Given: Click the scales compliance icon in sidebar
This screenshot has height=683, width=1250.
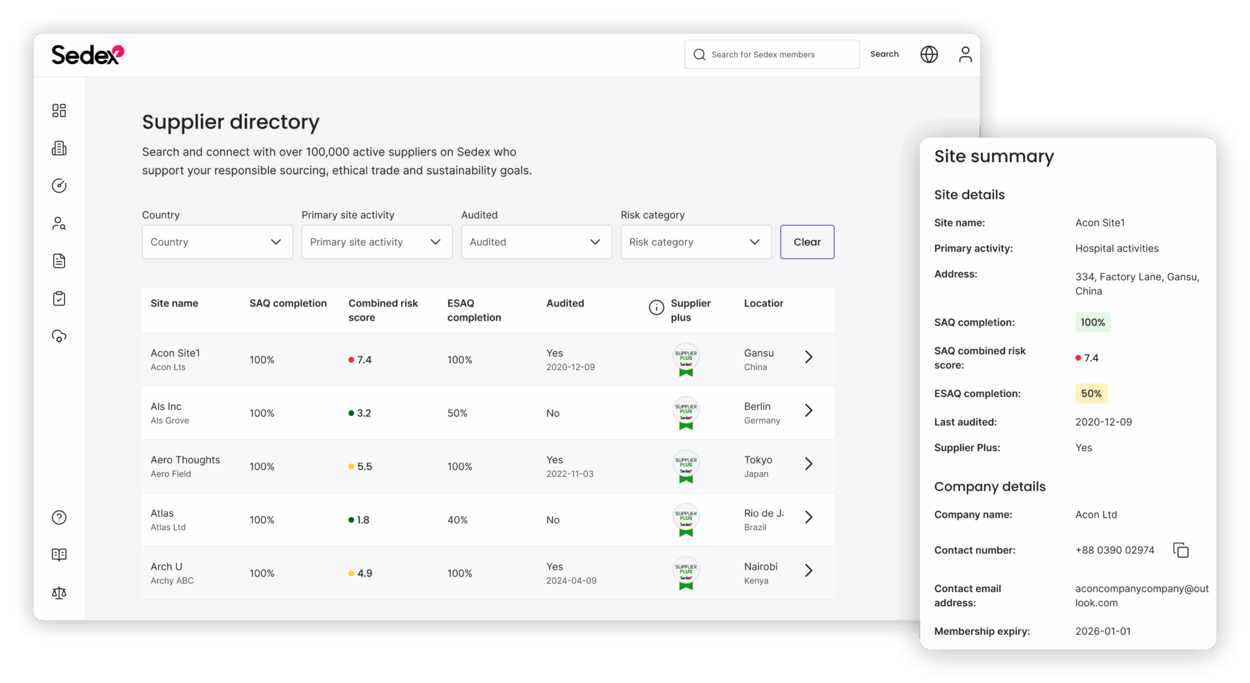Looking at the screenshot, I should pos(59,592).
